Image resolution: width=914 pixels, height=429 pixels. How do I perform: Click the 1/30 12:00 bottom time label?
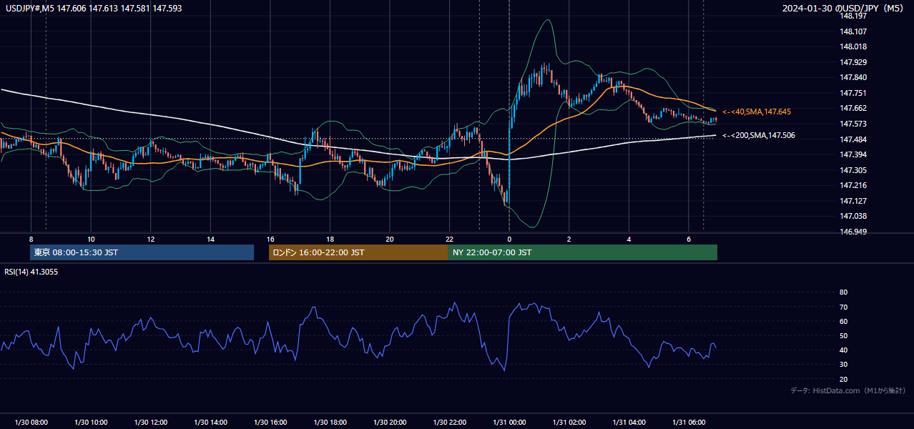(150, 423)
